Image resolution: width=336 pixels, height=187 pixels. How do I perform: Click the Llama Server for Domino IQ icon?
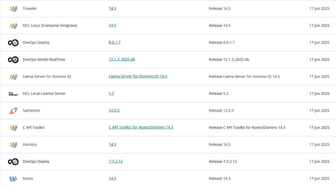13,76
